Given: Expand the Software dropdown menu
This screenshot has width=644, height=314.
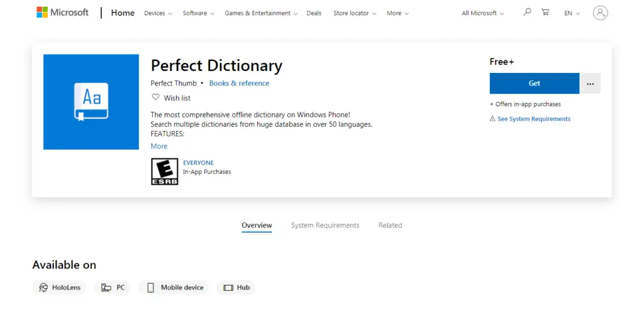Looking at the screenshot, I should point(198,13).
